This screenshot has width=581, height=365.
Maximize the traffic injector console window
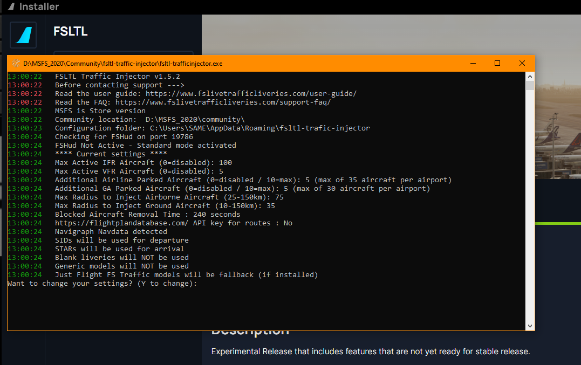click(497, 63)
